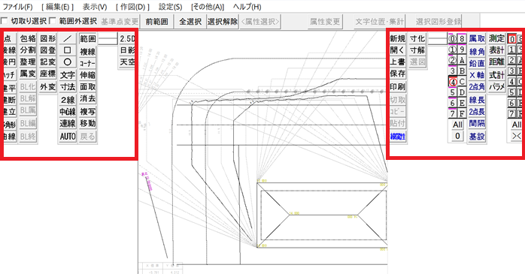Click the blue 線属性 line attribute button
The height and width of the screenshot is (274, 525).
point(397,137)
